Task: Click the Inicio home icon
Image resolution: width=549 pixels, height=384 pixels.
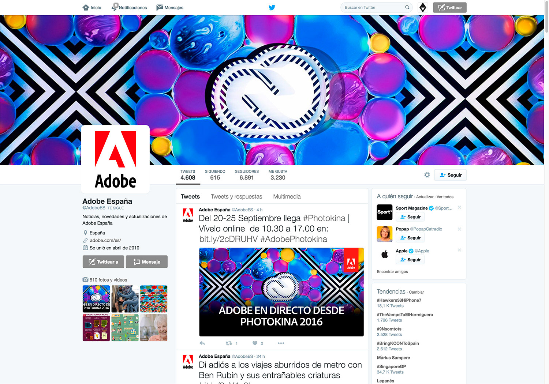Action: (x=86, y=7)
